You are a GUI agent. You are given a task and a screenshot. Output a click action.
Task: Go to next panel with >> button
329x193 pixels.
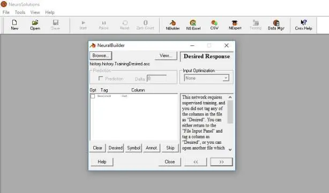click(x=221, y=162)
